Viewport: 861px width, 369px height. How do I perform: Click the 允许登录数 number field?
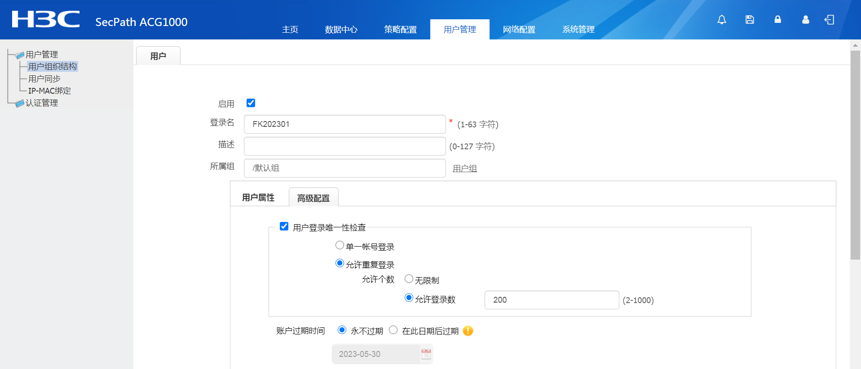(x=552, y=300)
